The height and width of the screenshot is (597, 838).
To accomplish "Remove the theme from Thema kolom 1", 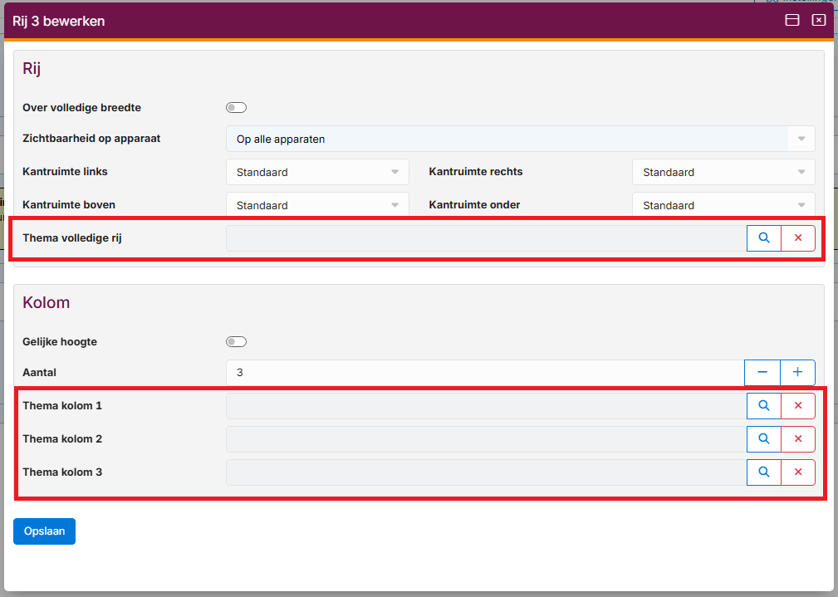I will click(798, 406).
